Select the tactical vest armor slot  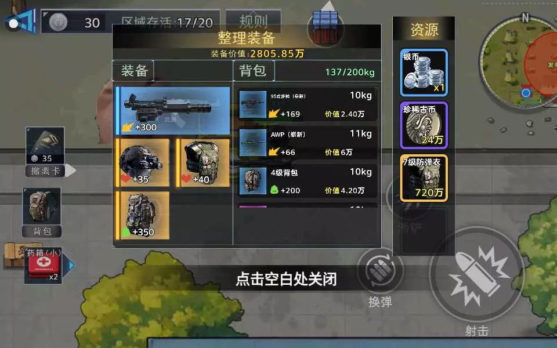(203, 162)
